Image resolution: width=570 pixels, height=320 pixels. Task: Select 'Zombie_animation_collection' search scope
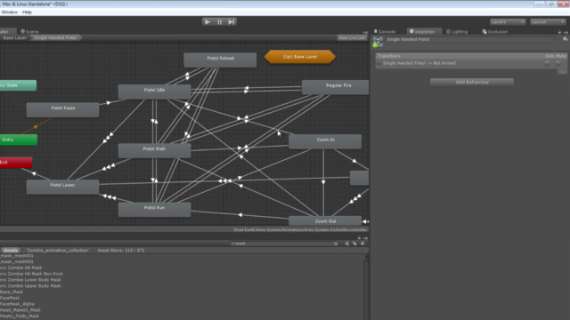(57, 251)
